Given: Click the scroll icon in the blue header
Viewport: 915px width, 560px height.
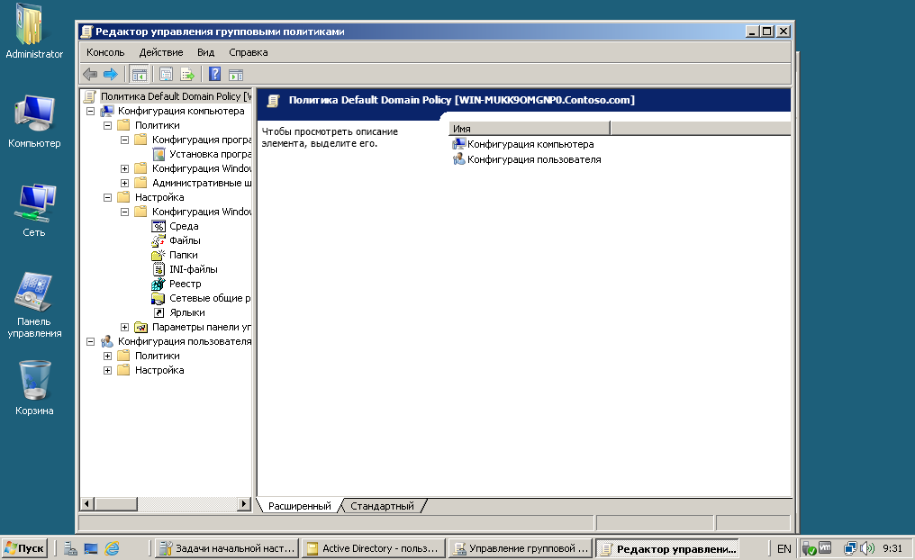Looking at the screenshot, I should point(273,100).
